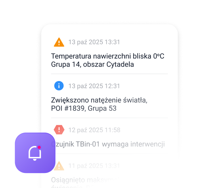
Task: Select the Grupa 14, obszar Cytadela line
Action: tap(92, 65)
